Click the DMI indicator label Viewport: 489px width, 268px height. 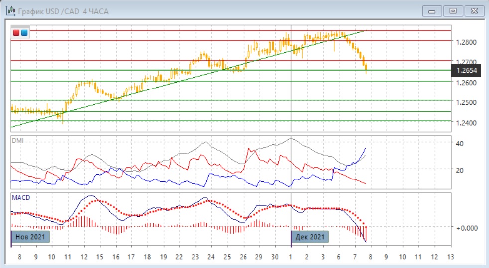[x=17, y=141]
